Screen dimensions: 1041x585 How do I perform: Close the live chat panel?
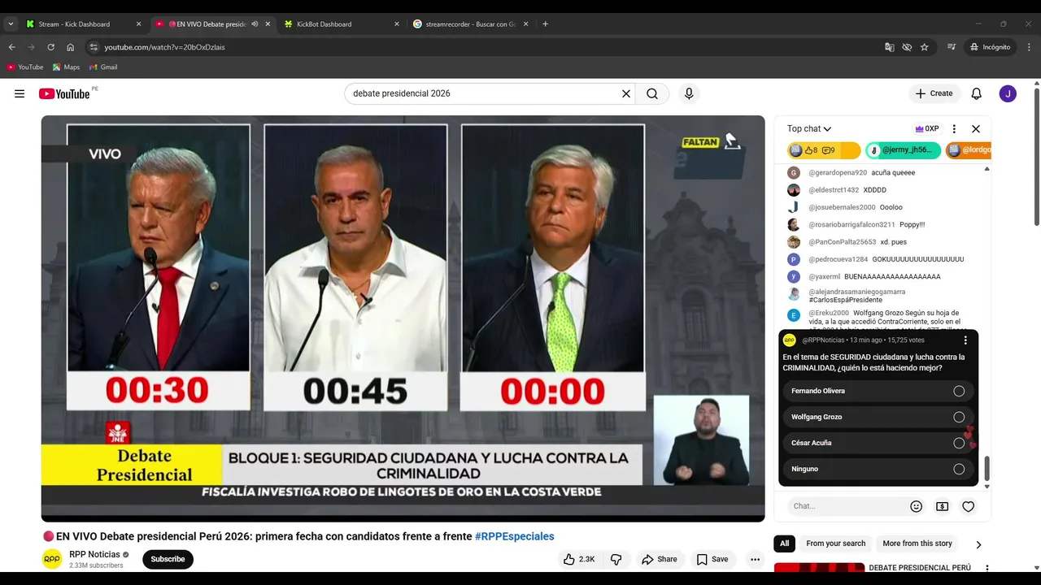pos(976,128)
